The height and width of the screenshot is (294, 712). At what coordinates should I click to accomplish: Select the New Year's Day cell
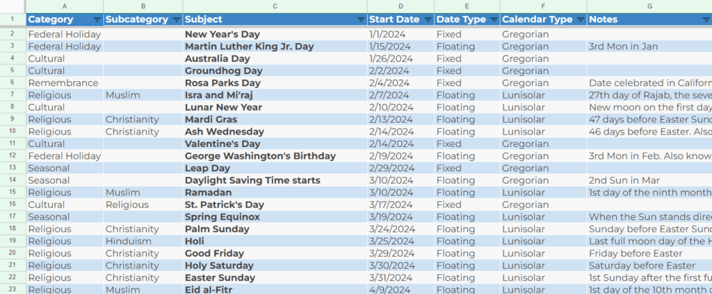(275, 35)
